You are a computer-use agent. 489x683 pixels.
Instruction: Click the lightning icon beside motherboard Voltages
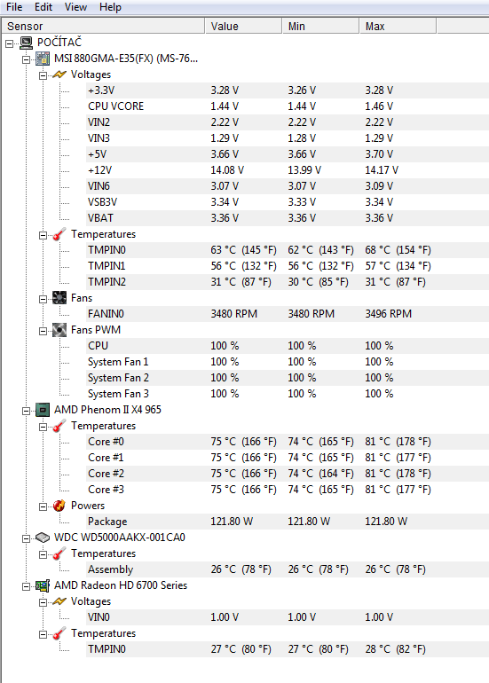(x=59, y=75)
